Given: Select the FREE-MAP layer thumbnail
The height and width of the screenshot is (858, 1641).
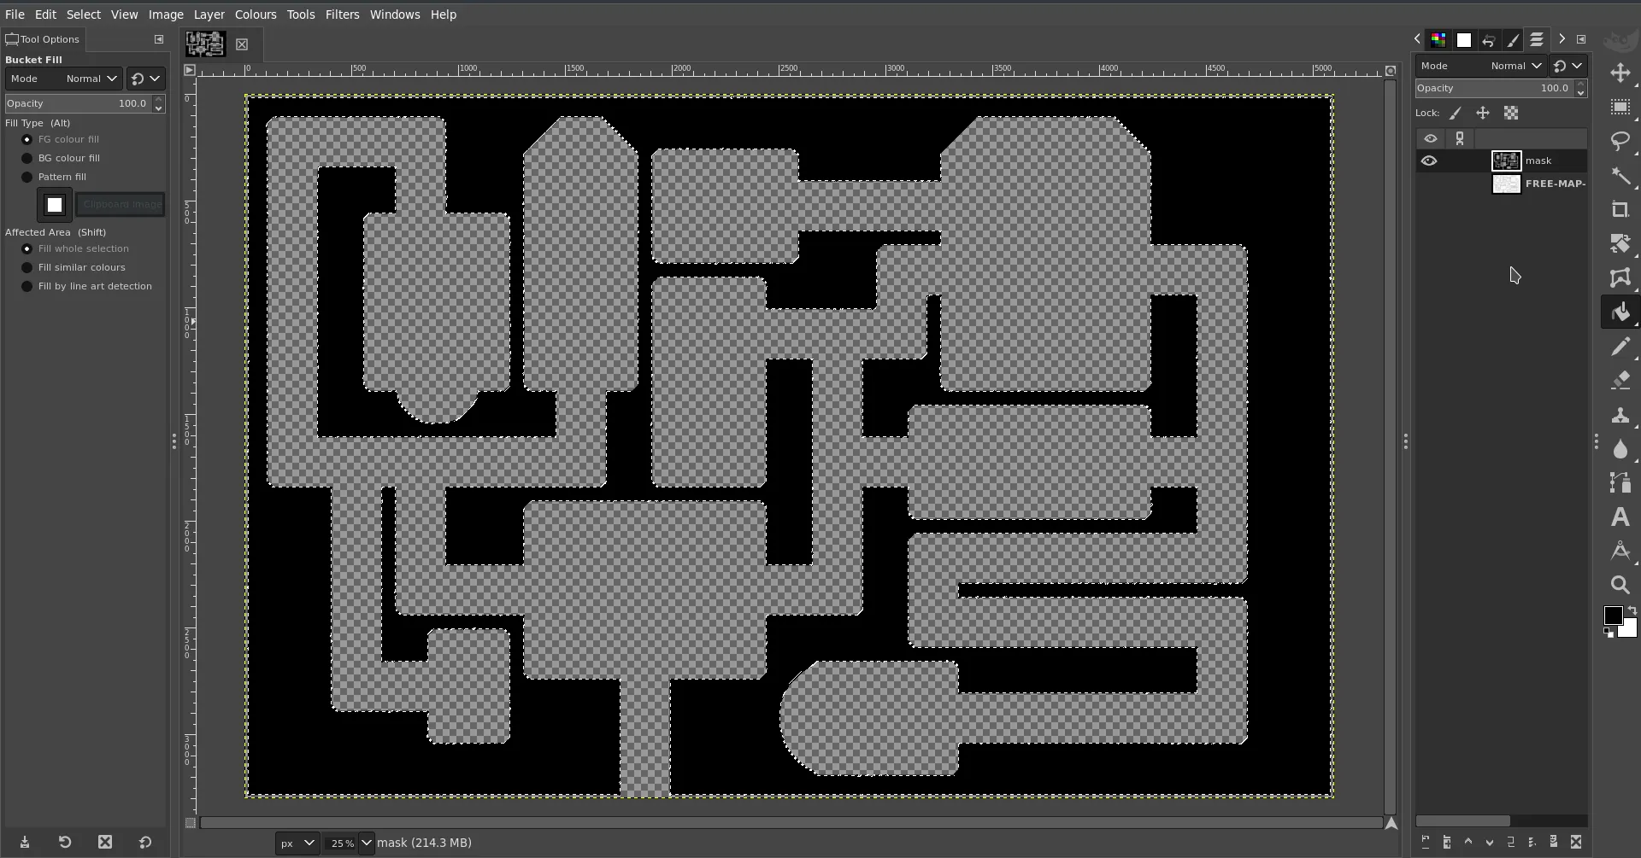Looking at the screenshot, I should point(1506,184).
